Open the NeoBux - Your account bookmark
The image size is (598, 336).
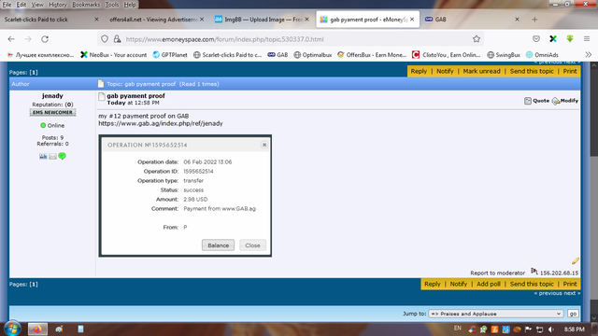click(x=114, y=55)
